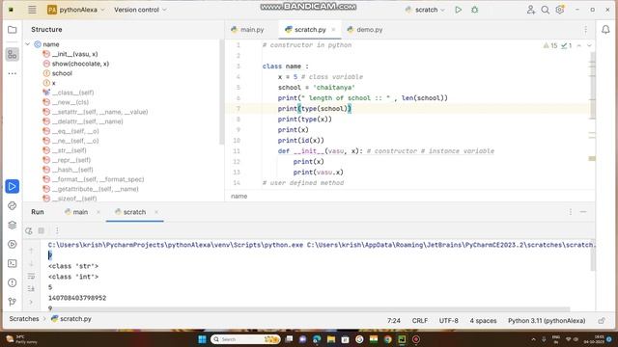This screenshot has height=347, width=618.
Task: Close the main run tab
Action: 98,212
